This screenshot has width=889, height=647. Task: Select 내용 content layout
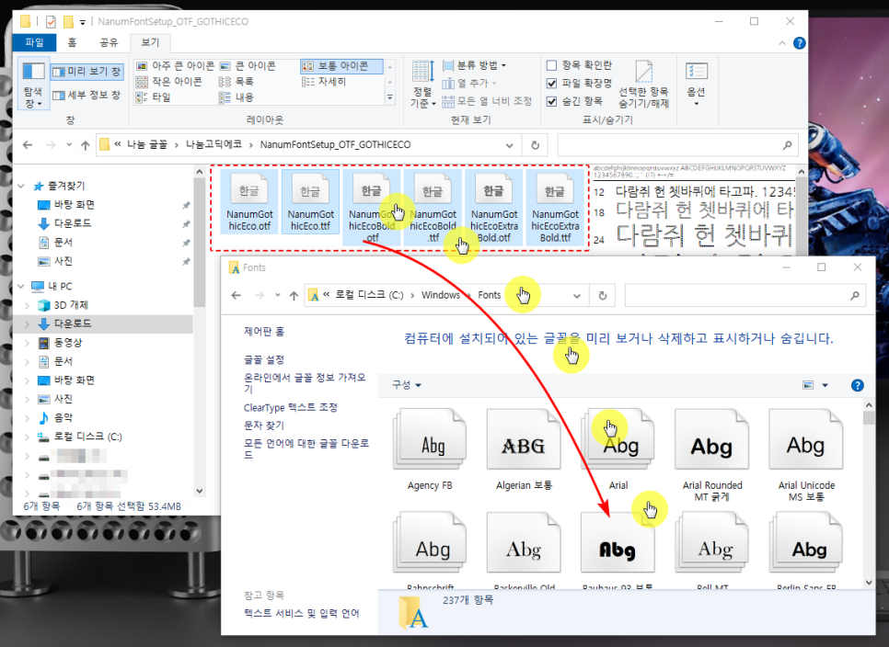237,97
